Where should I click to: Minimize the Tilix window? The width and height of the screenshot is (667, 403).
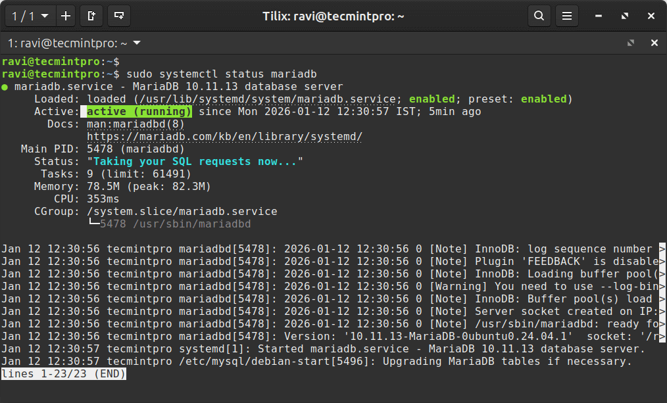(x=599, y=15)
